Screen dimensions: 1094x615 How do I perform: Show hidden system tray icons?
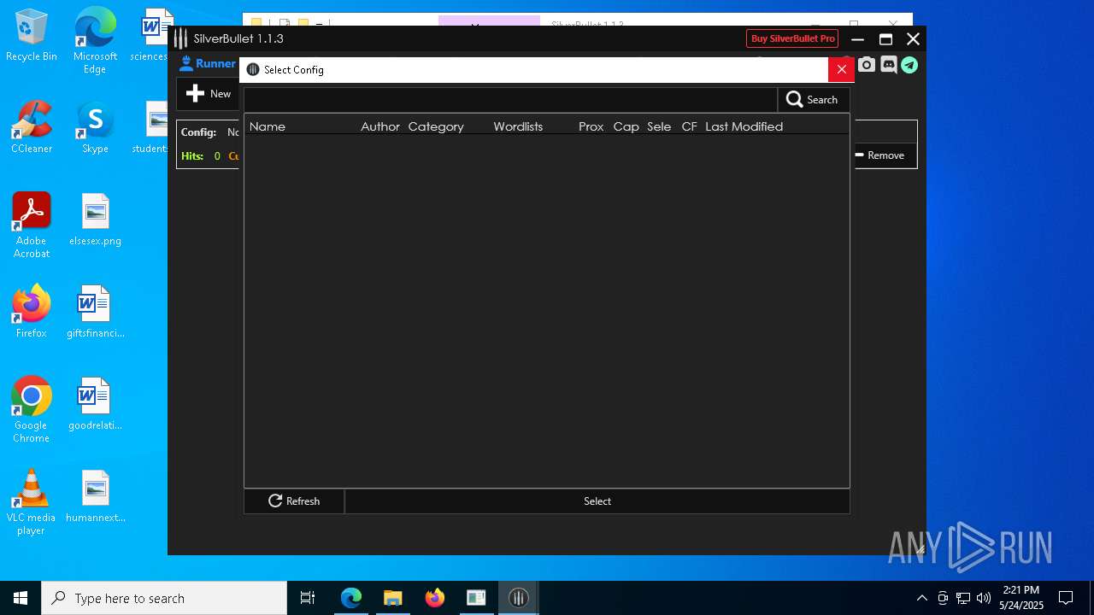(x=921, y=598)
